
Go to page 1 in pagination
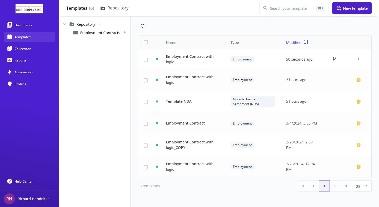point(324,186)
